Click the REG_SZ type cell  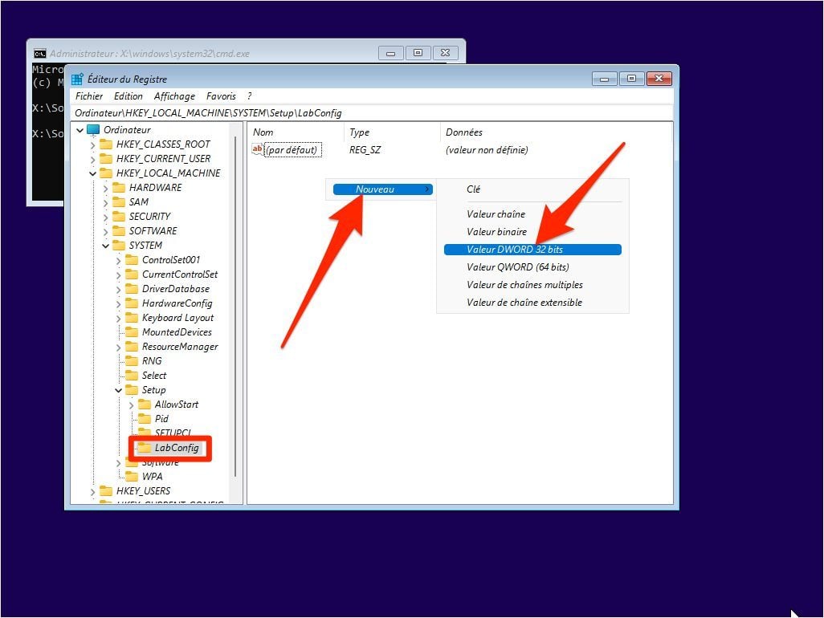[365, 149]
